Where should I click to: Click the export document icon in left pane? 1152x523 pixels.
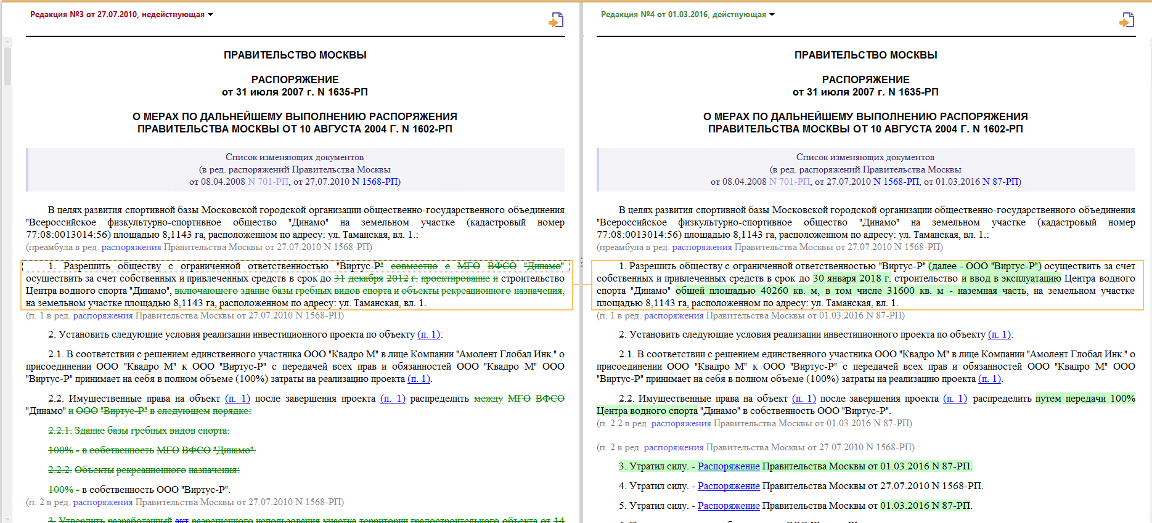556,20
